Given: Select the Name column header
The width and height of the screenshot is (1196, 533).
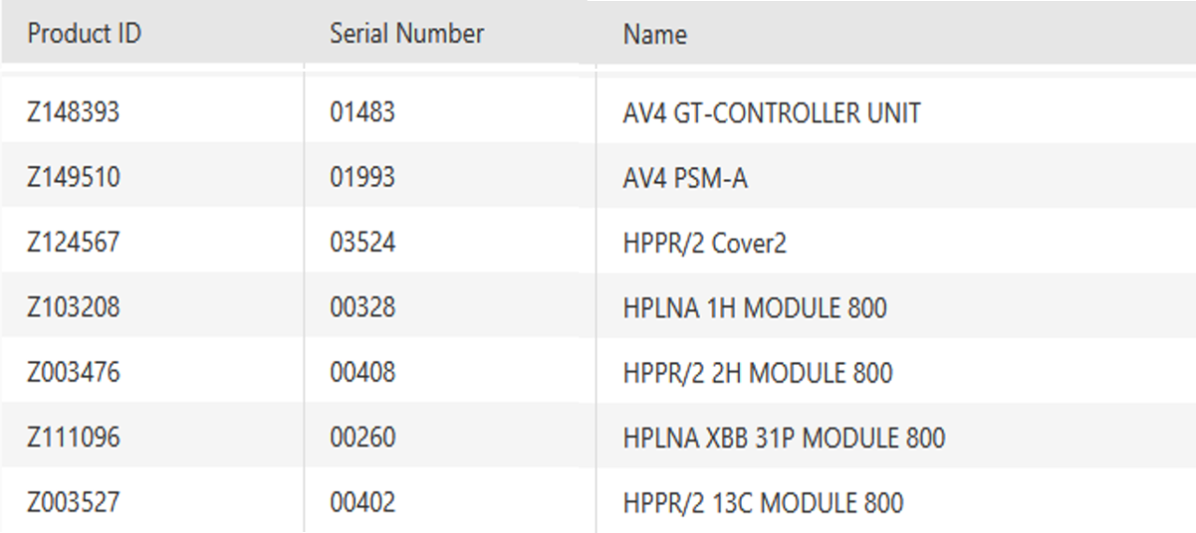Looking at the screenshot, I should [x=655, y=35].
